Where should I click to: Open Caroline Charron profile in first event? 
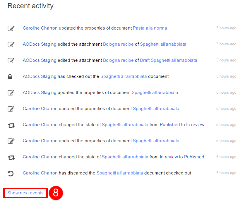[x=40, y=28]
